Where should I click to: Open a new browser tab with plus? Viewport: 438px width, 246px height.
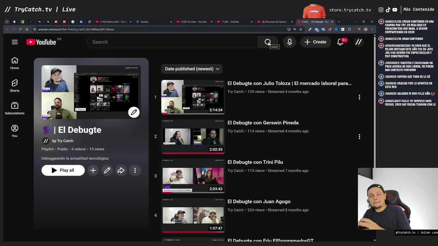click(339, 22)
